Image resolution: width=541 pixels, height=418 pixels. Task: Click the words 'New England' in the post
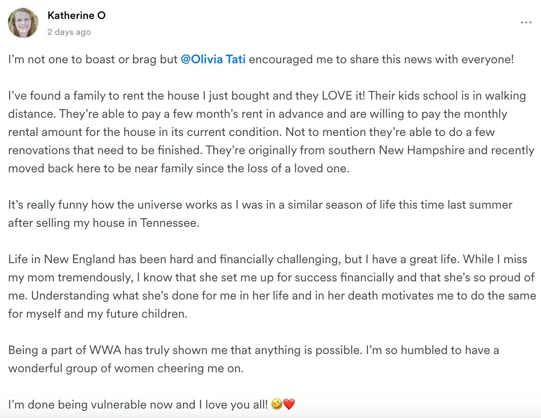coord(80,259)
